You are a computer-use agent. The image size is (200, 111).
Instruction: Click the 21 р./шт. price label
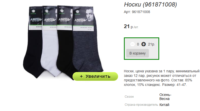coord(131,26)
